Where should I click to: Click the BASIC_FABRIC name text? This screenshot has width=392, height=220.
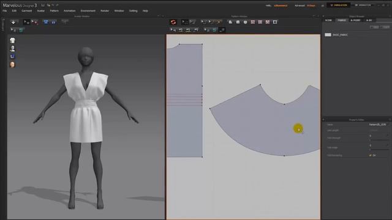point(341,35)
